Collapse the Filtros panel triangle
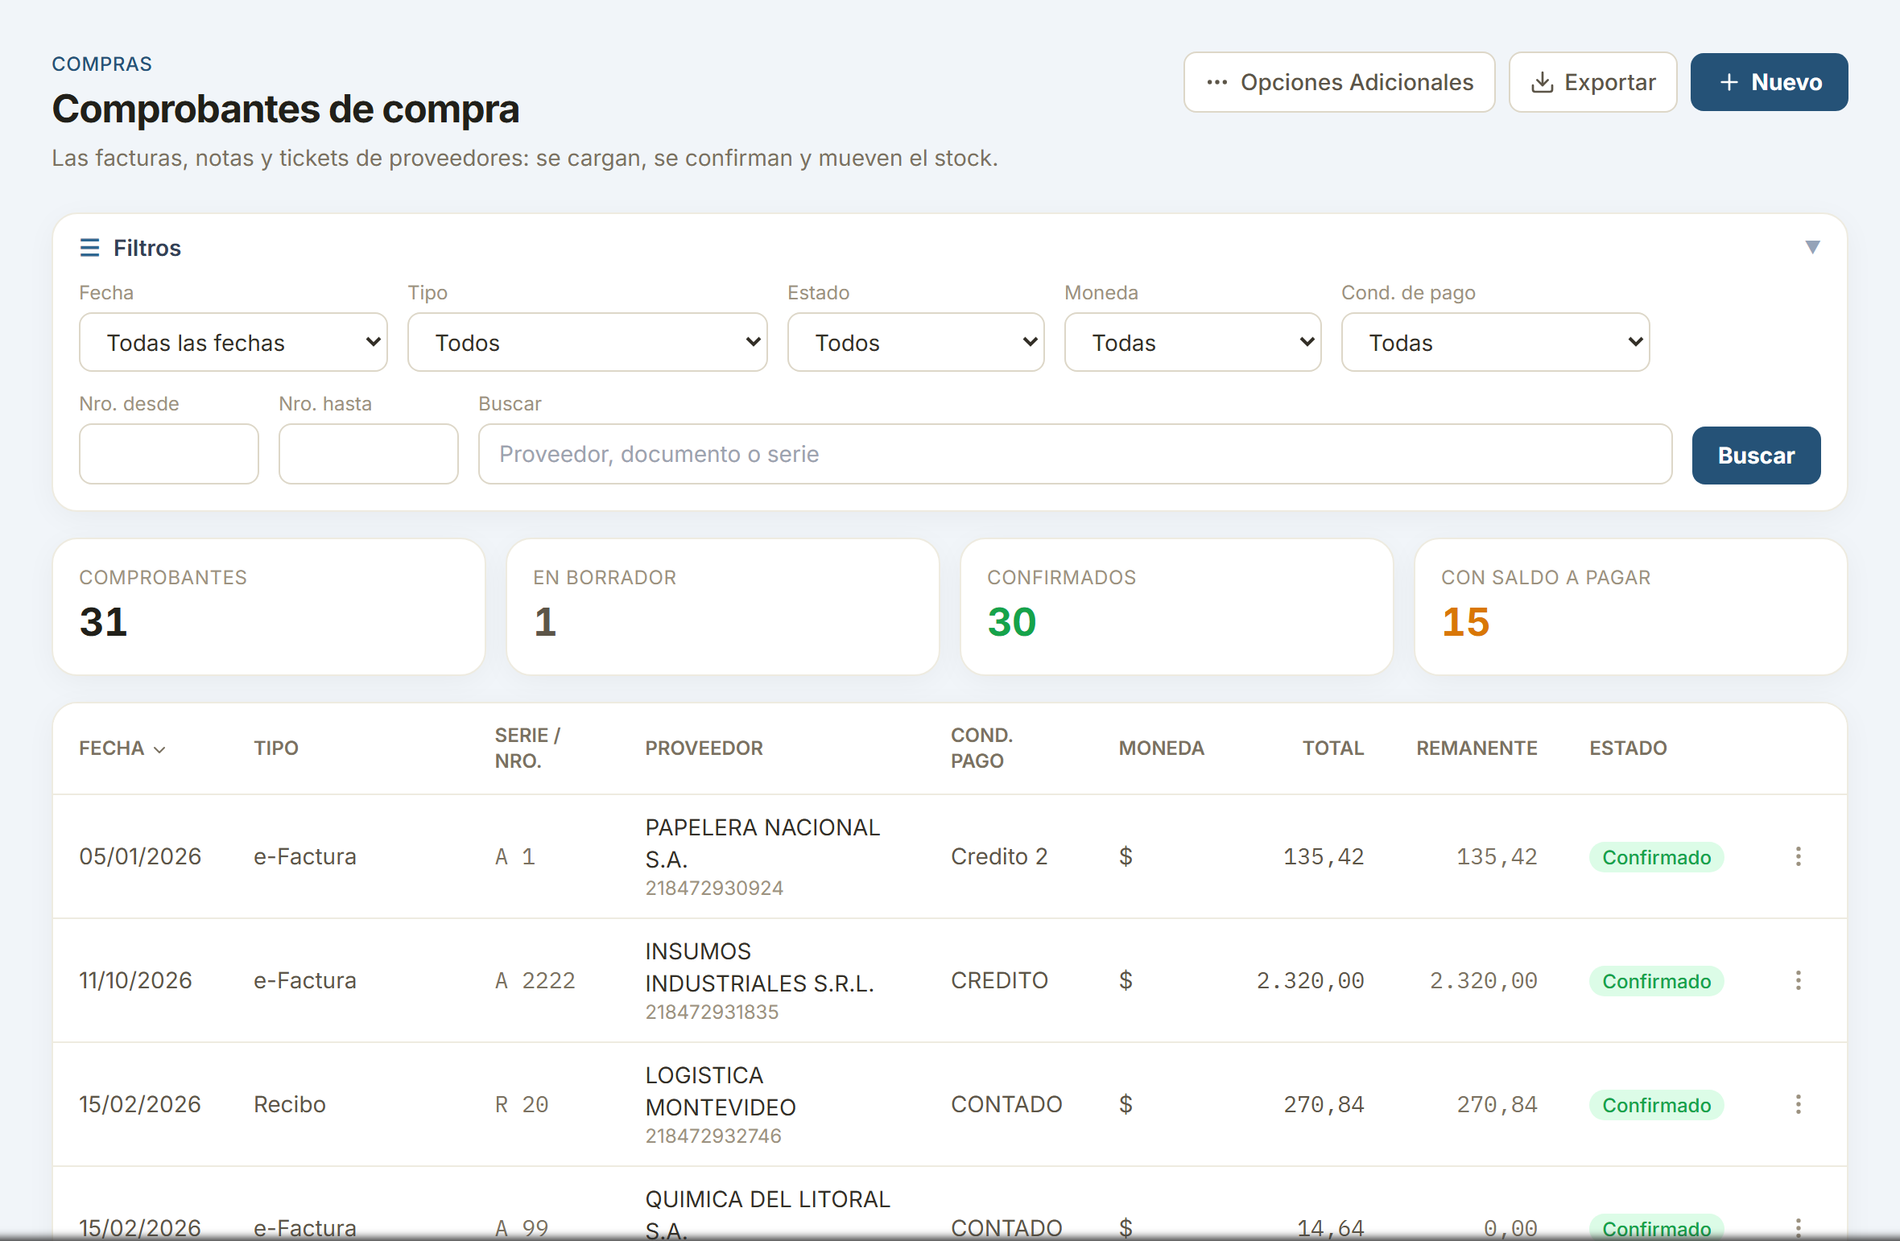 [x=1812, y=247]
